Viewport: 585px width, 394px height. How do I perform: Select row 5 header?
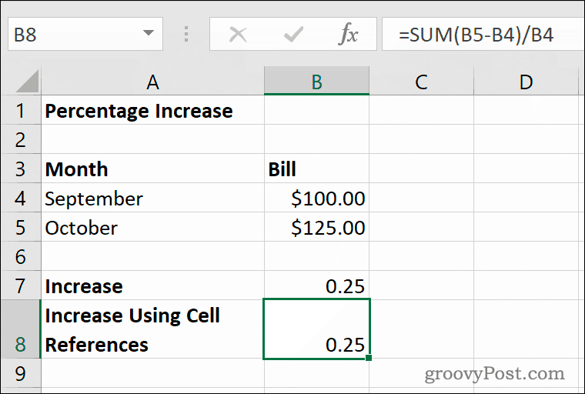click(21, 227)
